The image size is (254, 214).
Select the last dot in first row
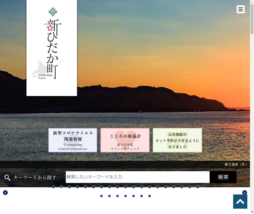pos(198,187)
